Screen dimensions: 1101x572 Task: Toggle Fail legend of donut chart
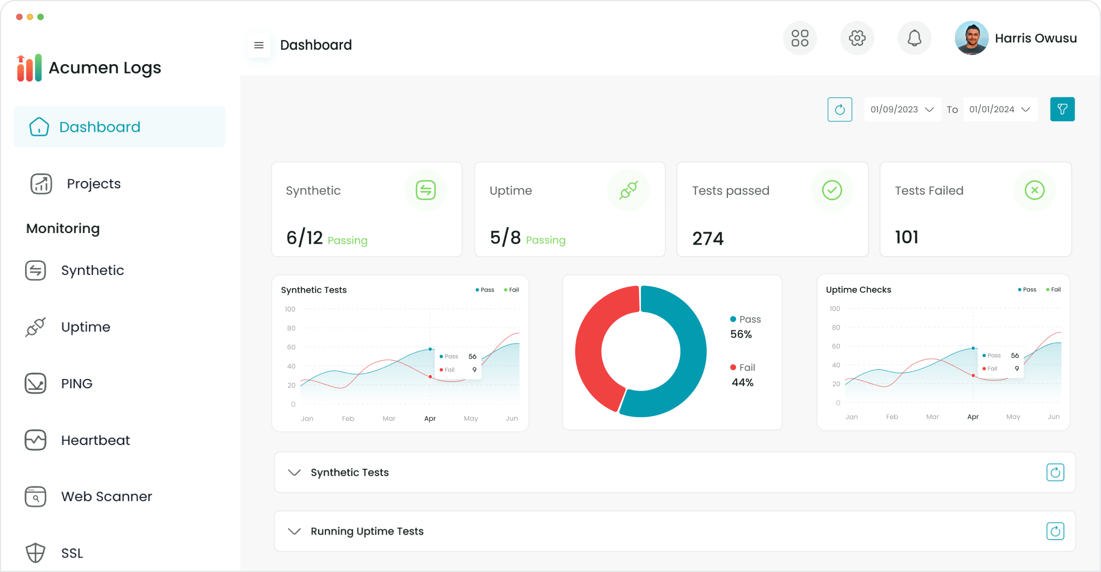pyautogui.click(x=742, y=367)
